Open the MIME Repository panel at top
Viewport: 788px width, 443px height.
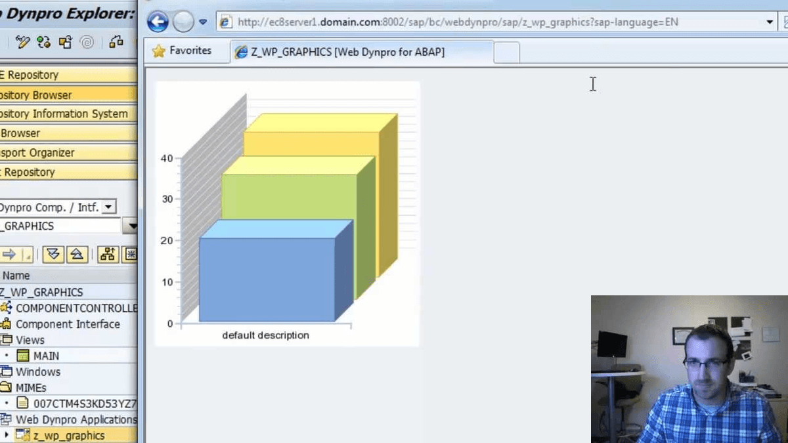pyautogui.click(x=68, y=75)
